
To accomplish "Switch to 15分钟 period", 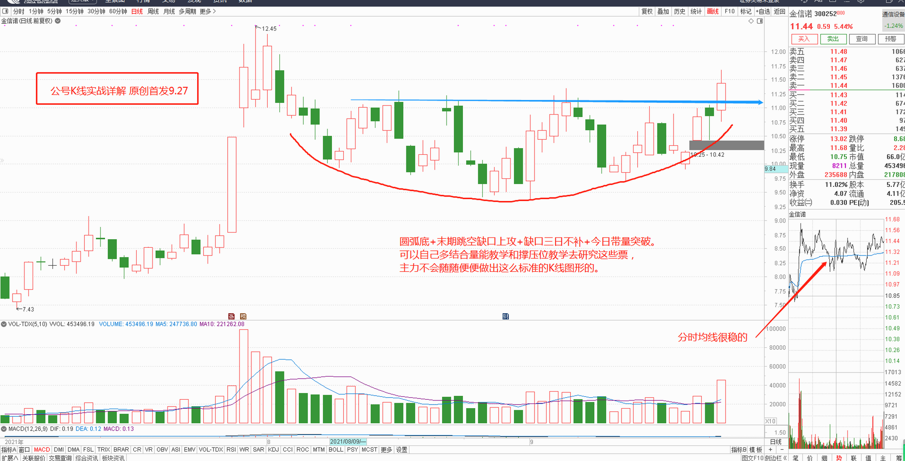I will coord(75,11).
